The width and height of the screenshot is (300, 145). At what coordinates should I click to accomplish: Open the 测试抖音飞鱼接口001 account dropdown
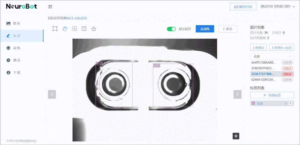point(277,7)
